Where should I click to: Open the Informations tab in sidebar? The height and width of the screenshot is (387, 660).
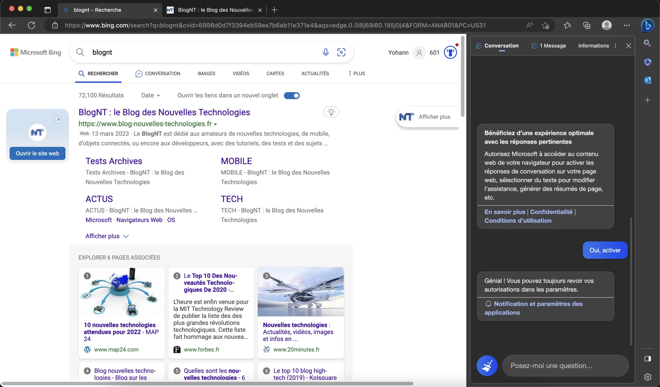click(x=593, y=46)
